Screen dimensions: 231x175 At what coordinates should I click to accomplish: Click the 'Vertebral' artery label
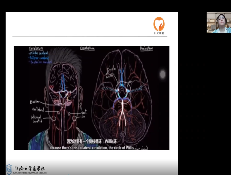(x=38, y=110)
